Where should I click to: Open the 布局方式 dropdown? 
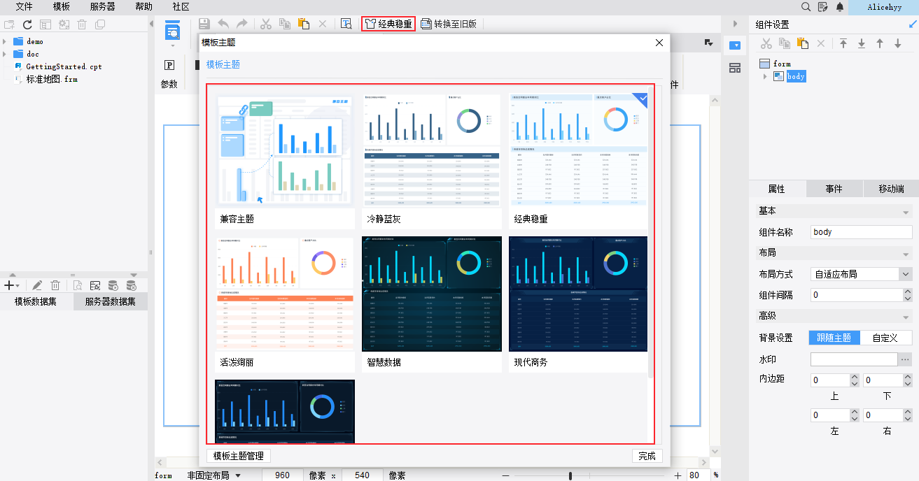click(906, 274)
